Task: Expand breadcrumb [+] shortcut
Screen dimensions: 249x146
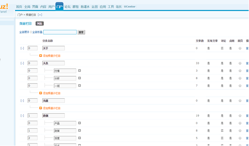Action: click(40, 15)
